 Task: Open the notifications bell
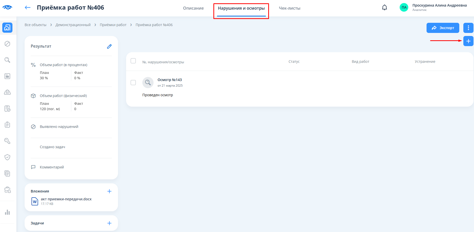(x=384, y=8)
